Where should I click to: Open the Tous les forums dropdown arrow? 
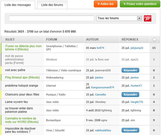point(139,18)
